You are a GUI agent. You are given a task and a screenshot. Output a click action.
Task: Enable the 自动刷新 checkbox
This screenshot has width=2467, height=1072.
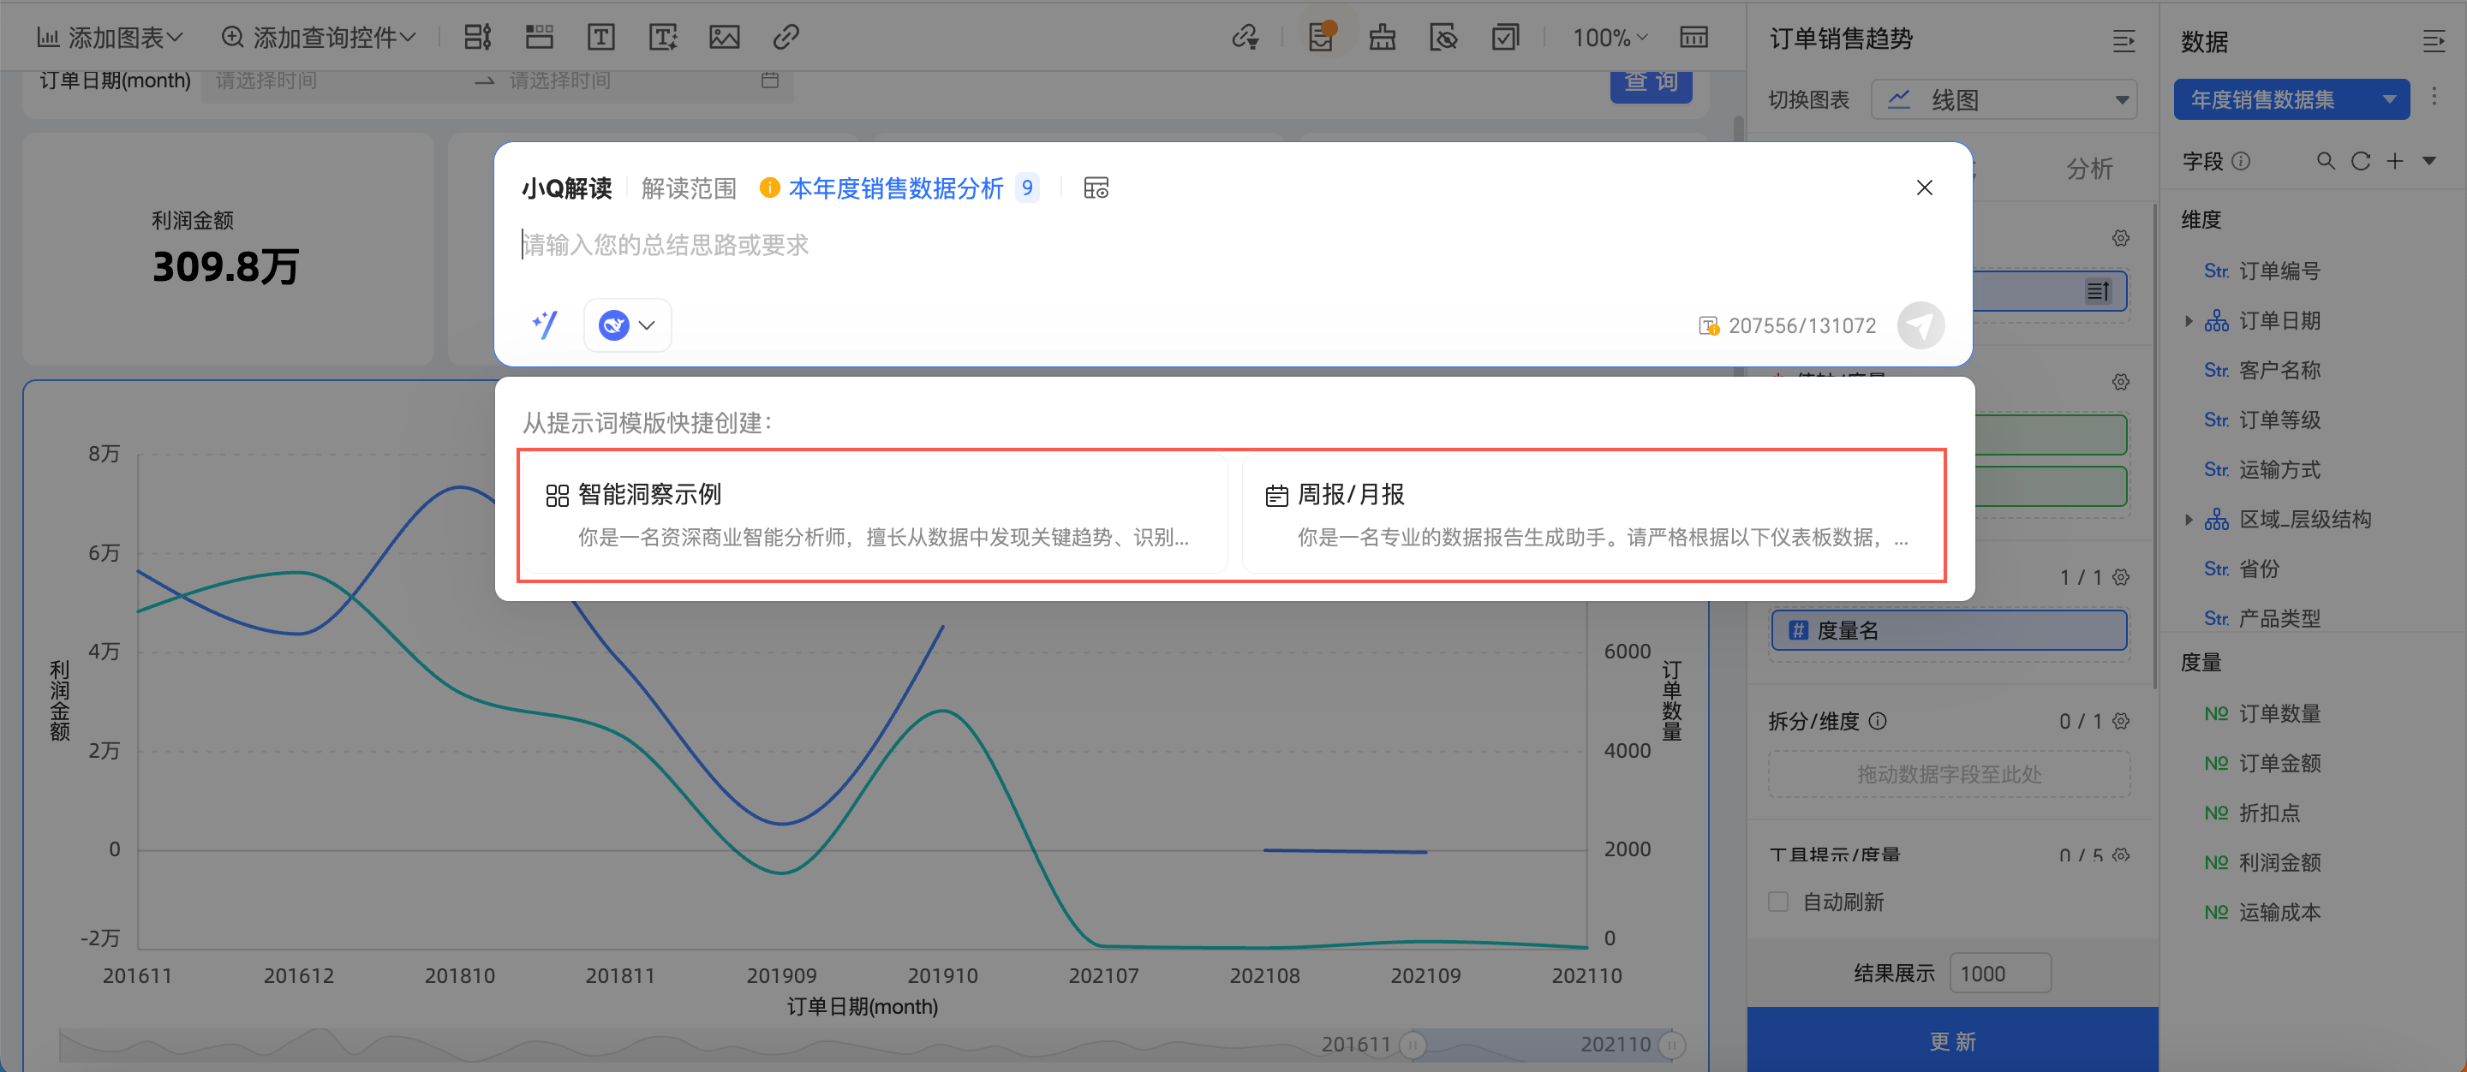[x=1778, y=902]
